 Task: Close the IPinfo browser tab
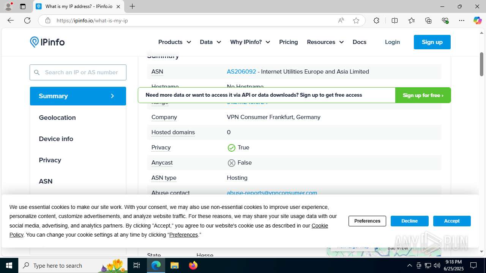coord(118,6)
